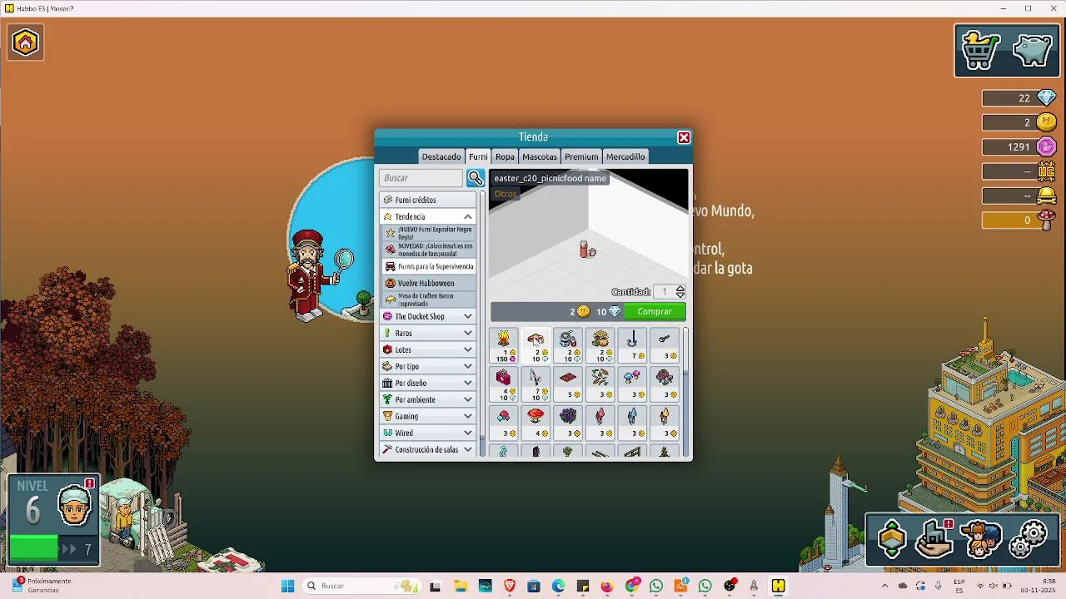Viewport: 1066px width, 599px height.
Task: Open the builder cube icon
Action: click(891, 539)
